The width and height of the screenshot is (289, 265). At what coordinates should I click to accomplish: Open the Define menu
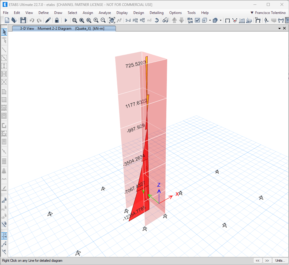coord(44,13)
